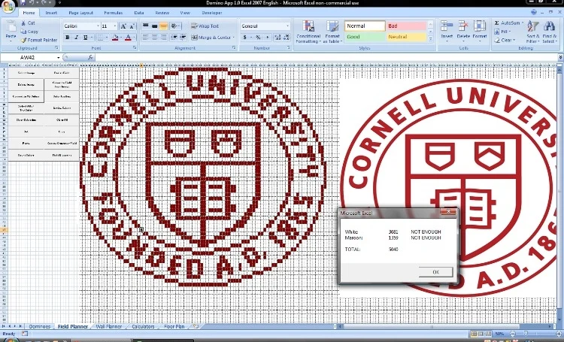Click OK in the Microsoft Excel dialog

tap(435, 272)
